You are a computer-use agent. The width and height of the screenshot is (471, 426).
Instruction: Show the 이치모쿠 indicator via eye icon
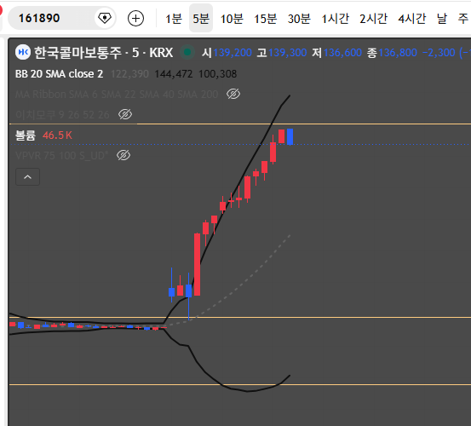[x=125, y=114]
